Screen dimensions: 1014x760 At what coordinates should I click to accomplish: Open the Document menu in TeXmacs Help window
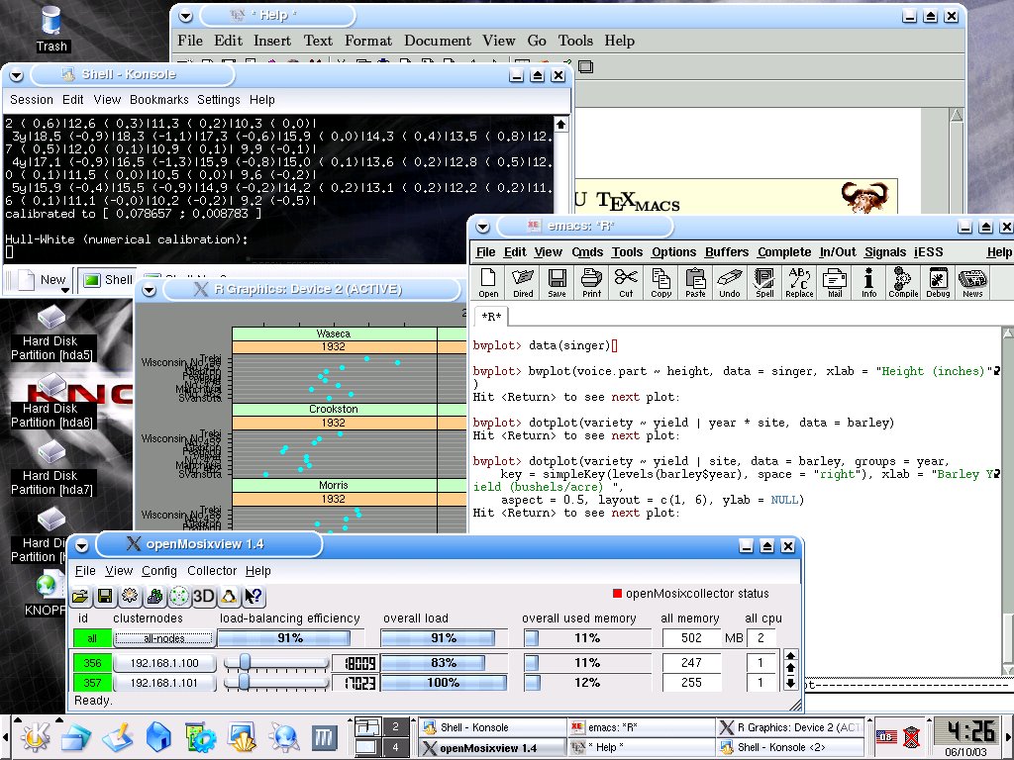pyautogui.click(x=438, y=40)
